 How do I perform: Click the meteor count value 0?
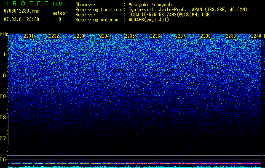60,19
